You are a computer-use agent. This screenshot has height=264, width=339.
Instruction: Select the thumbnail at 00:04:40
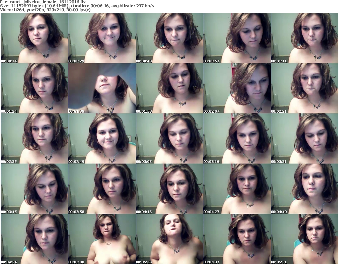coord(305,189)
